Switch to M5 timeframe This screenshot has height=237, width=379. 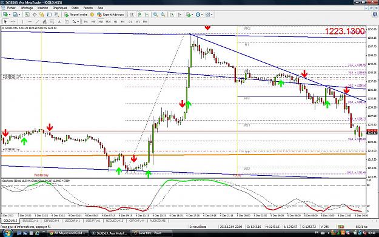tap(93, 22)
